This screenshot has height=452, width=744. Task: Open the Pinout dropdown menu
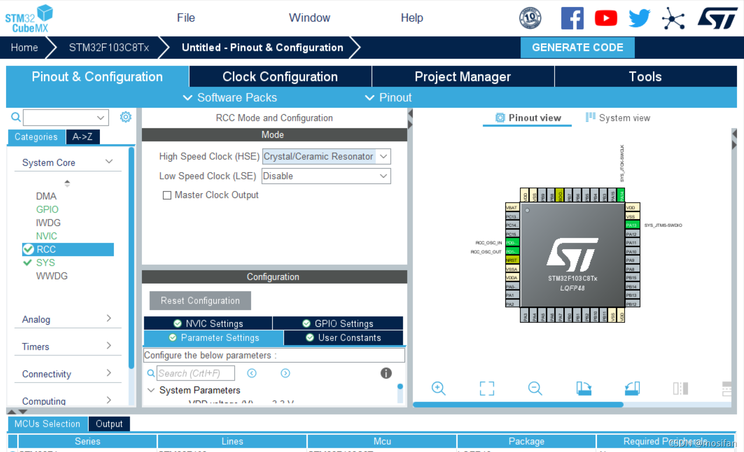pos(388,97)
